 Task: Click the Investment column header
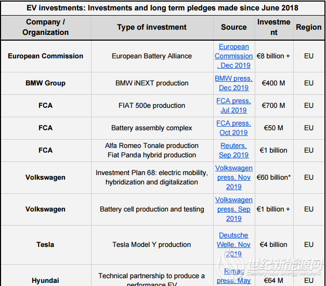point(274,27)
